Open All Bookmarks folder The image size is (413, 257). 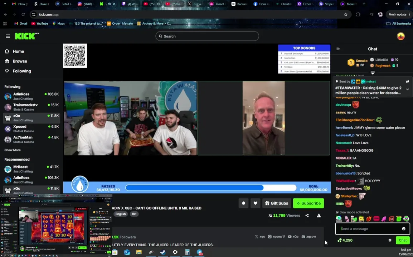pyautogui.click(x=399, y=24)
